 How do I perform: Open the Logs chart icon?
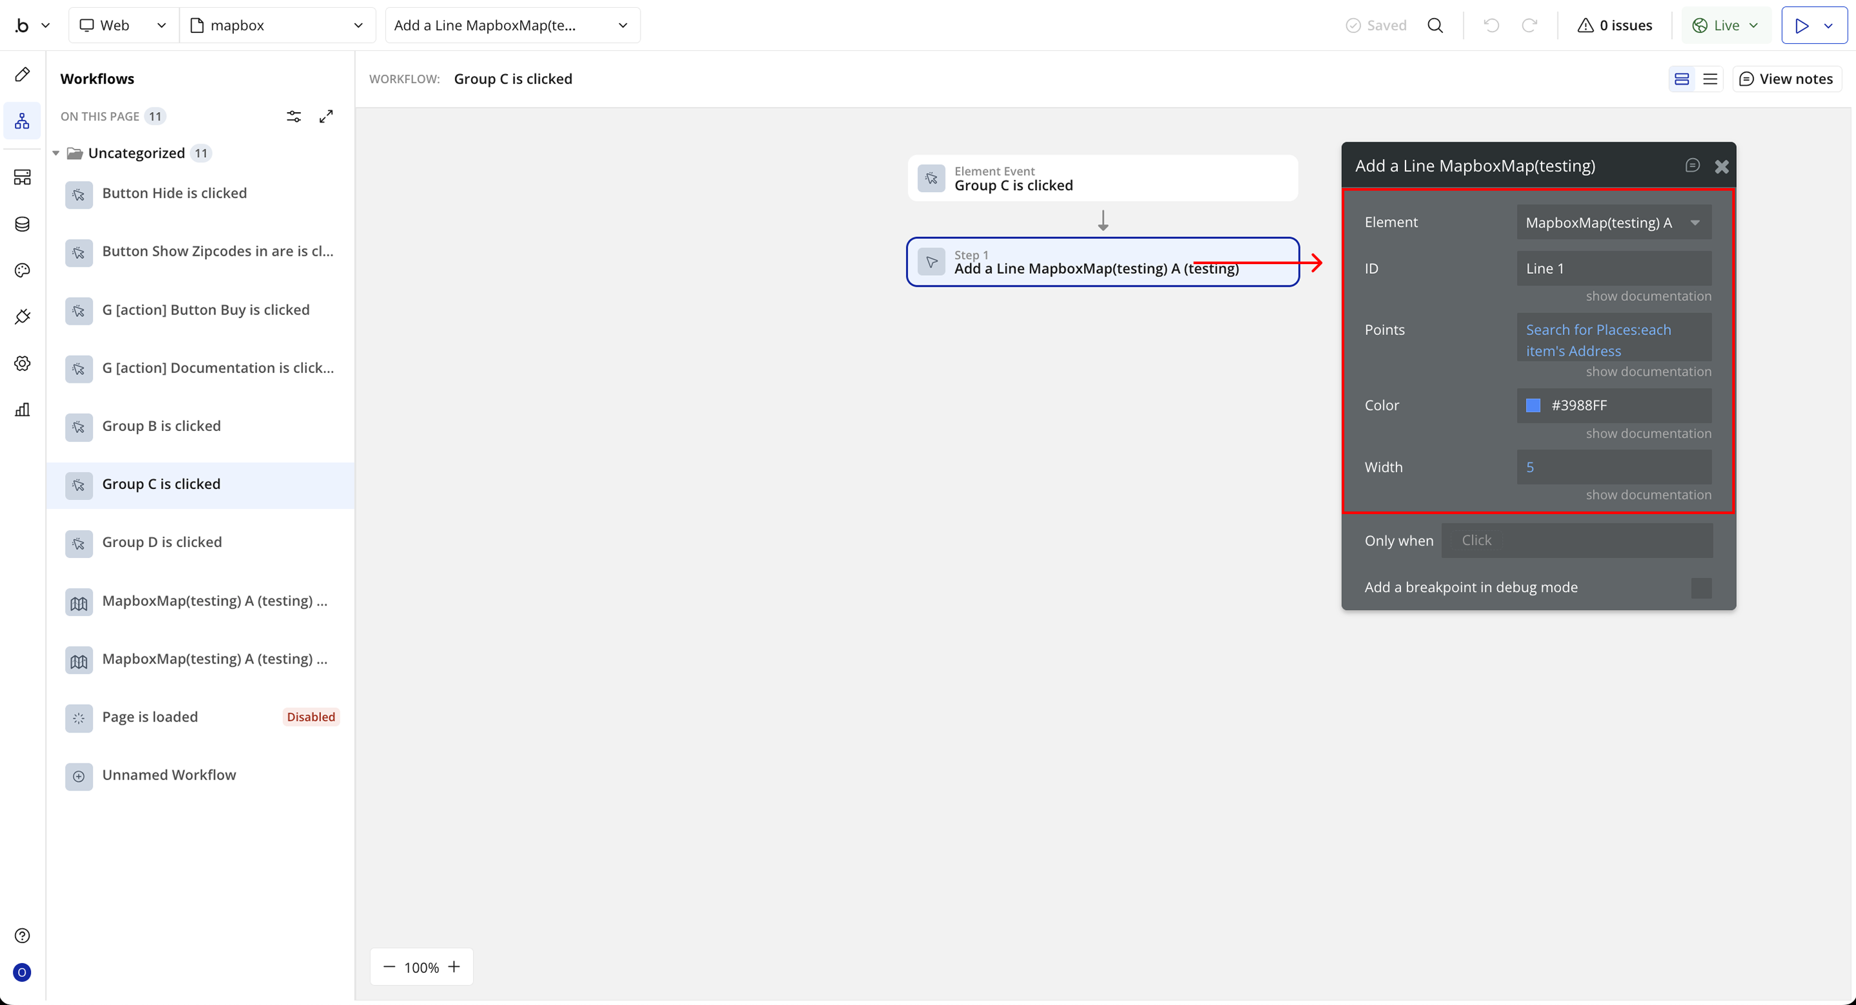pyautogui.click(x=23, y=410)
